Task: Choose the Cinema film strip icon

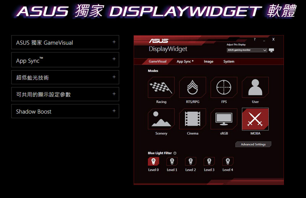Action: click(x=193, y=119)
